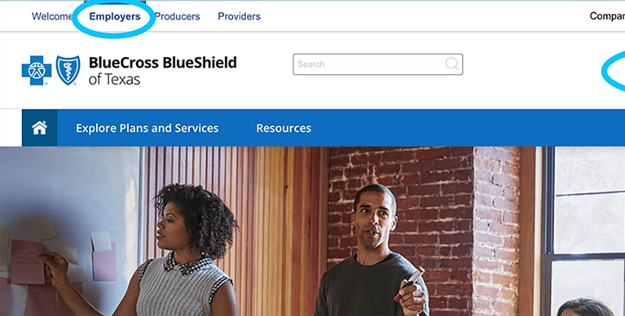Image resolution: width=625 pixels, height=316 pixels.
Task: Click the BlueCross BlueShield of Texas wordmark
Action: (163, 71)
